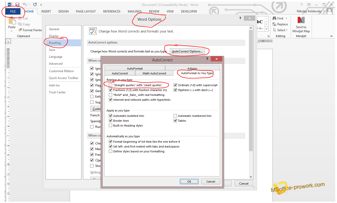This screenshot has height=203, width=337.
Task: Click Cancel in the AutoCorrect dialog
Action: pos(211,182)
